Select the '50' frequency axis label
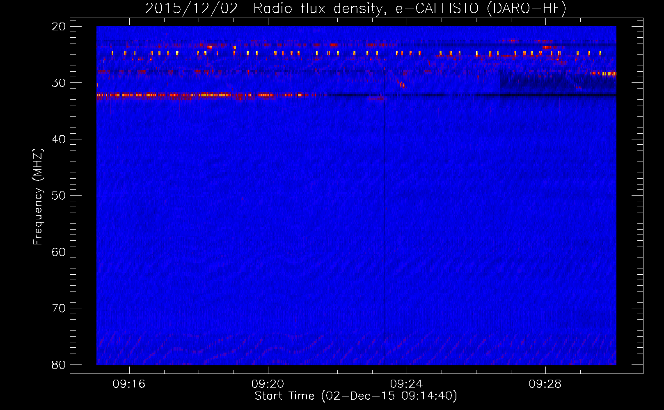664x410 pixels. (59, 196)
